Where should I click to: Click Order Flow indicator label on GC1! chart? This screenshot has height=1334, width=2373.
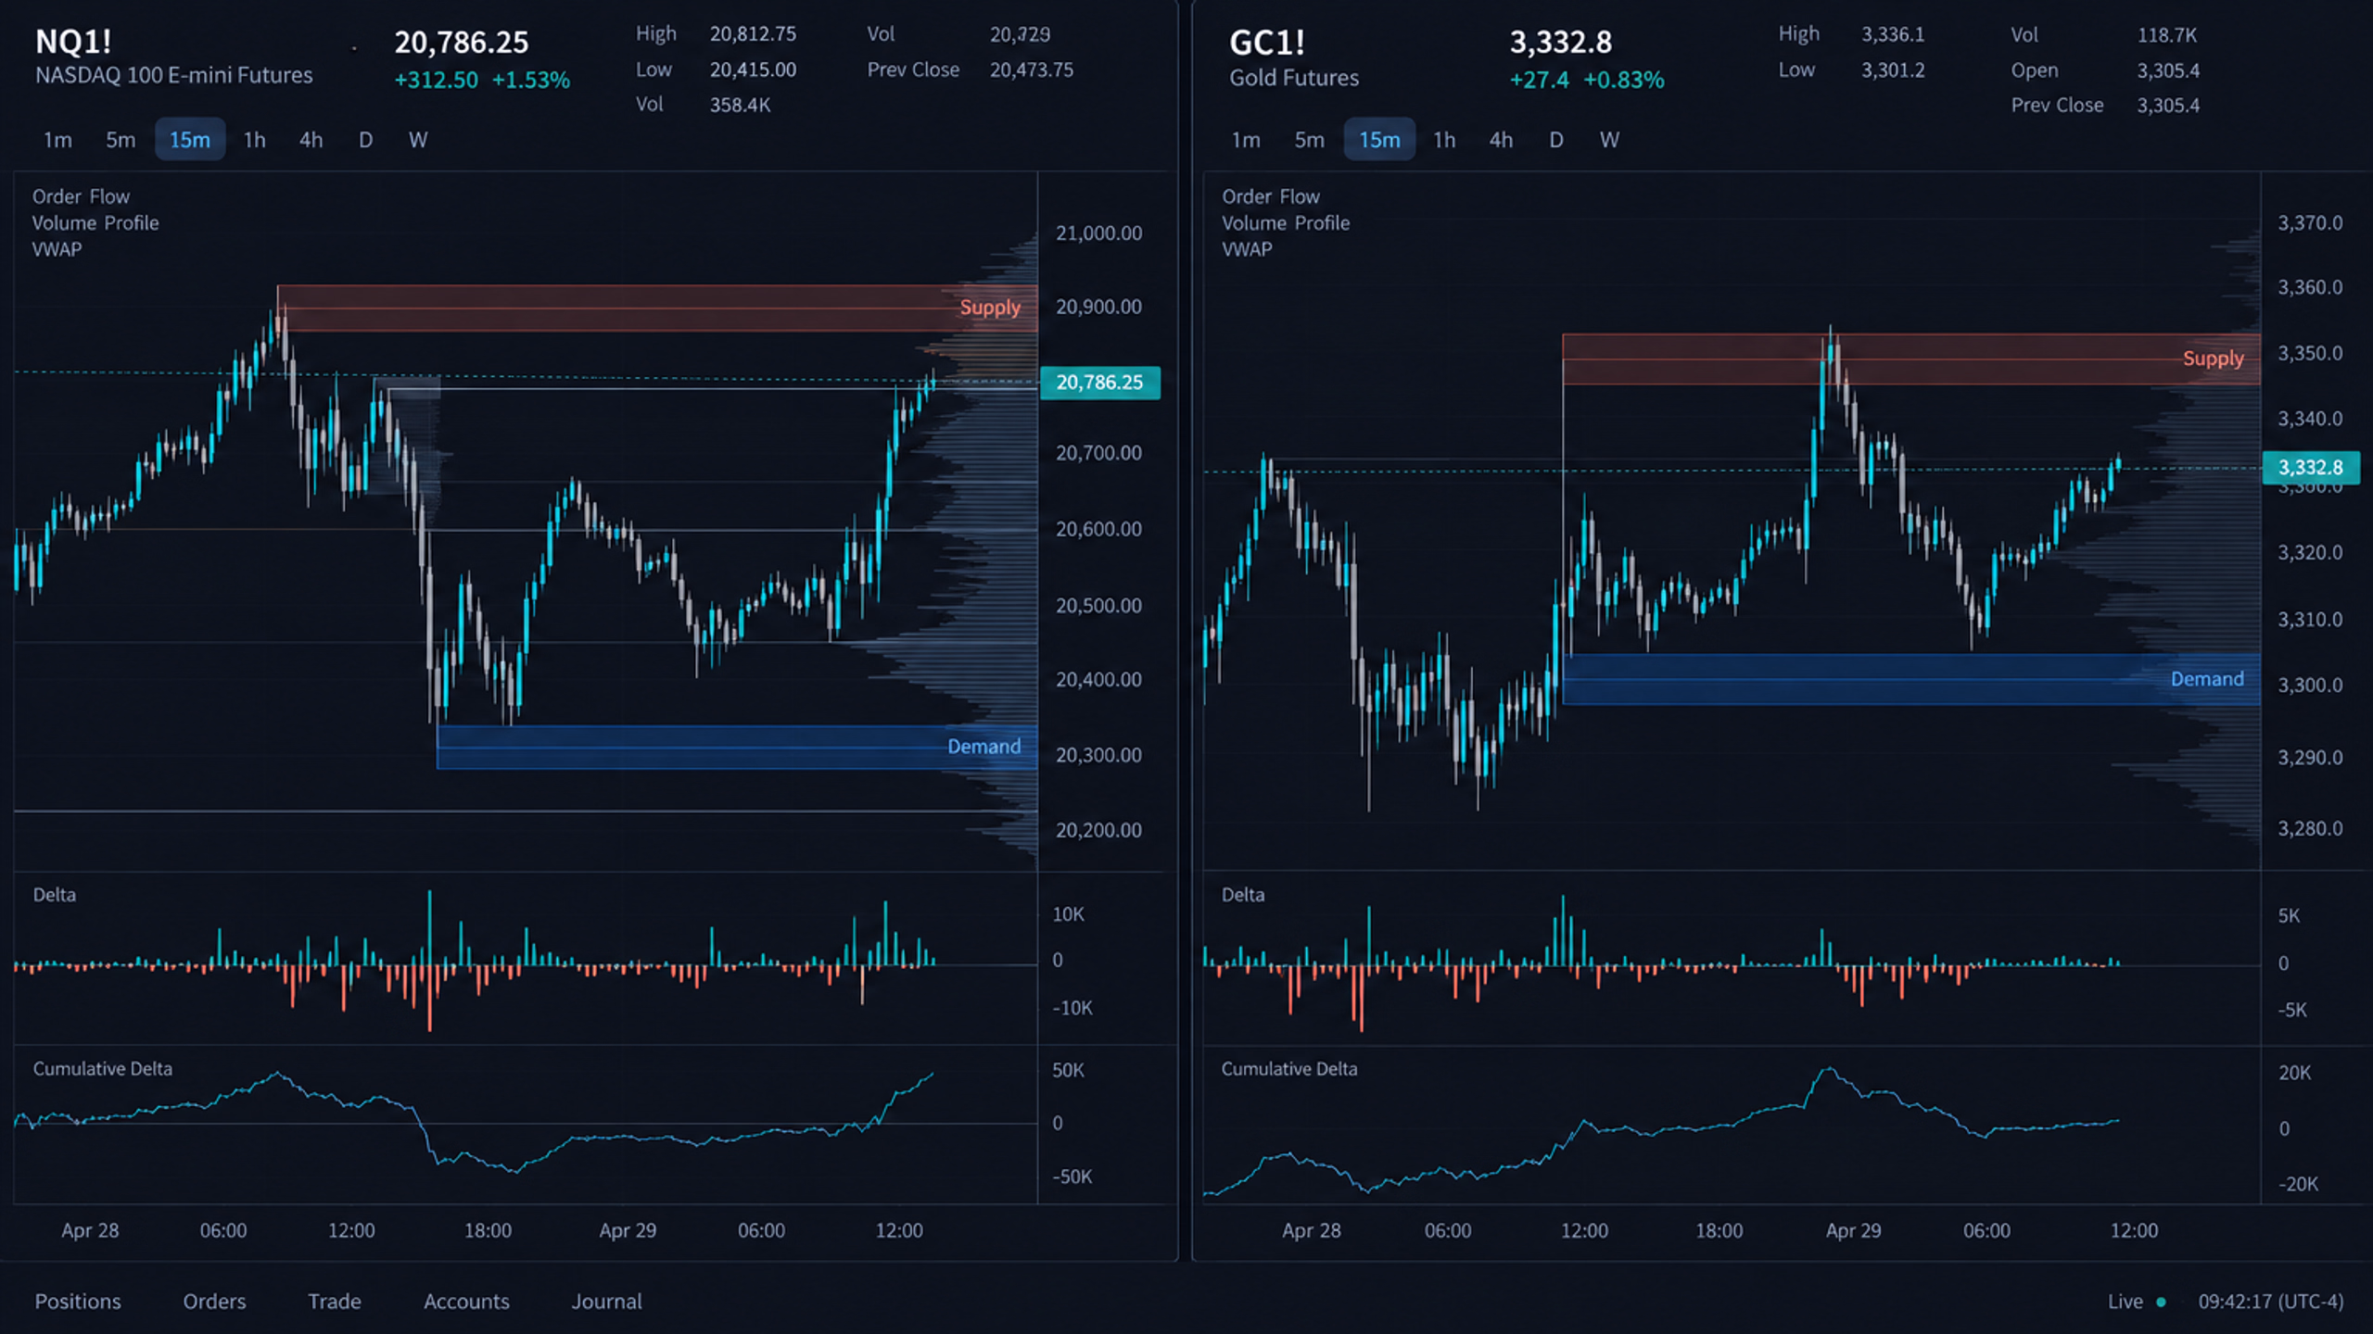1270,196
